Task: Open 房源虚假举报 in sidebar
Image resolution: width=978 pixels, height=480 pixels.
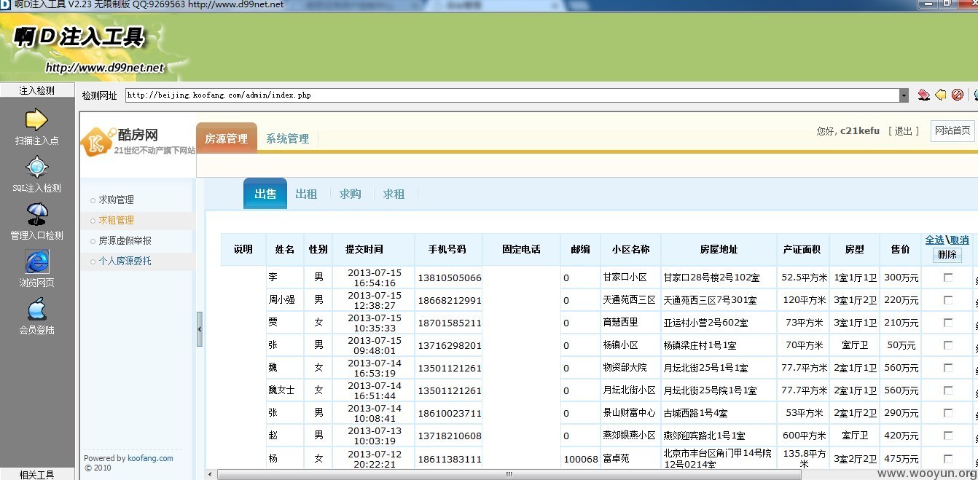Action: pyautogui.click(x=125, y=240)
